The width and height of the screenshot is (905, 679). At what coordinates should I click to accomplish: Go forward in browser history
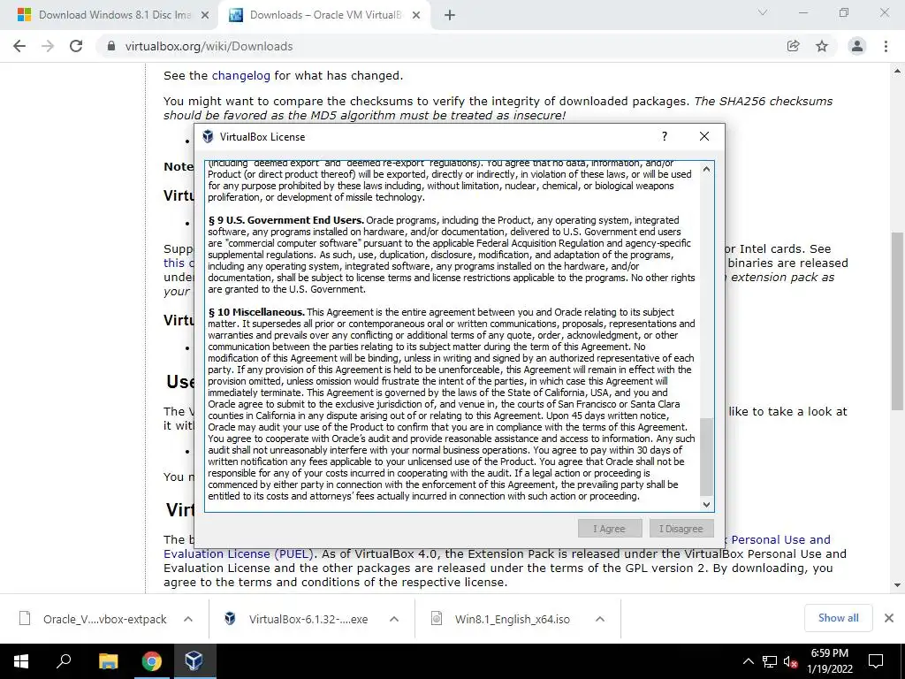[48, 46]
